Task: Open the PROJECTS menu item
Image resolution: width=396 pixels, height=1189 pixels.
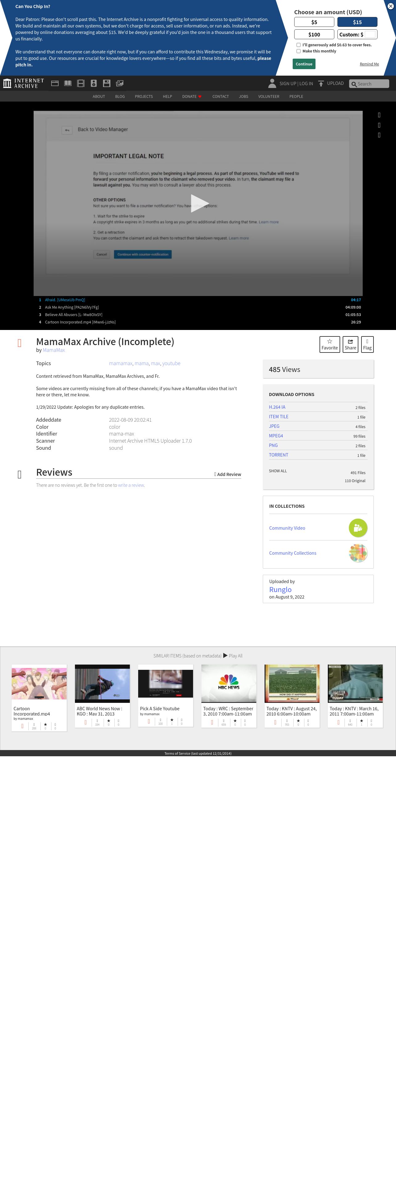Action: point(144,97)
